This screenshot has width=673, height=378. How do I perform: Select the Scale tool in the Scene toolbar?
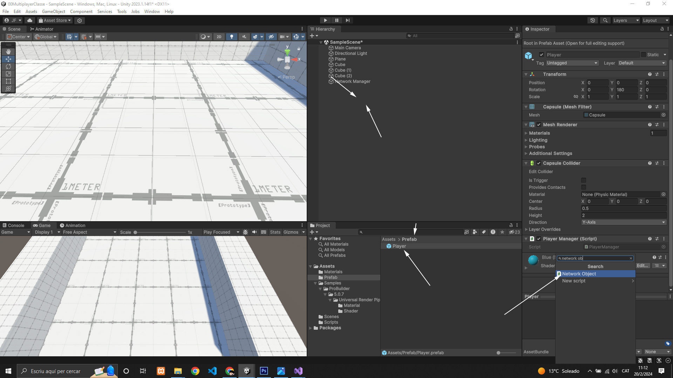tap(8, 74)
